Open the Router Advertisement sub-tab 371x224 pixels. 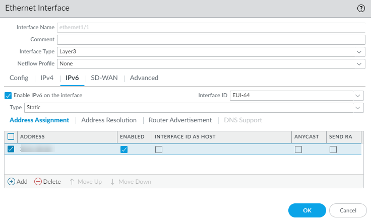pos(180,120)
